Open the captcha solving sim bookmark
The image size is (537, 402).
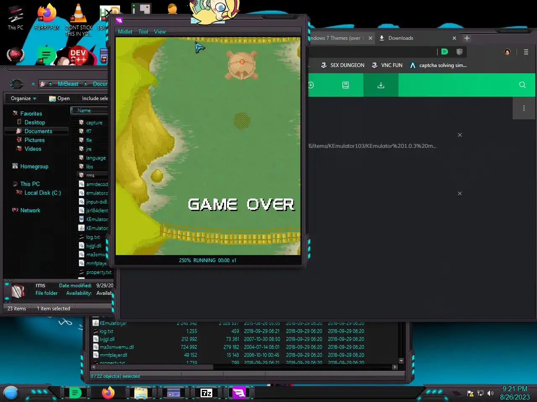(x=438, y=65)
